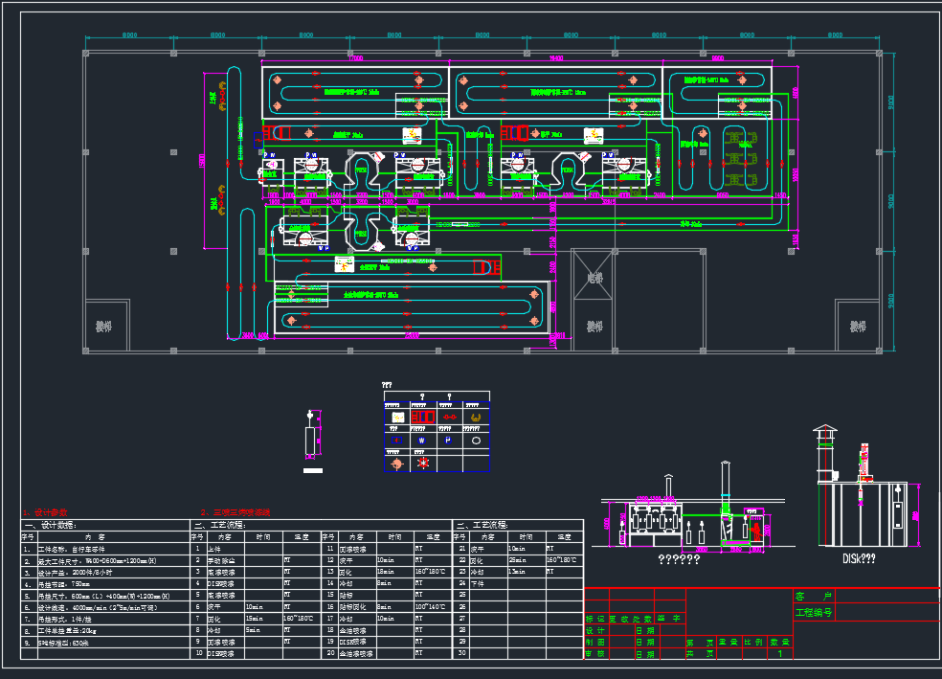The width and height of the screenshot is (942, 679).
Task: Select the 100~140℃ temperature cell
Action: [430, 607]
